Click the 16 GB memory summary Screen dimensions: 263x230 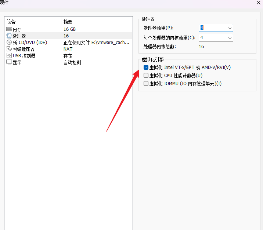coord(70,29)
